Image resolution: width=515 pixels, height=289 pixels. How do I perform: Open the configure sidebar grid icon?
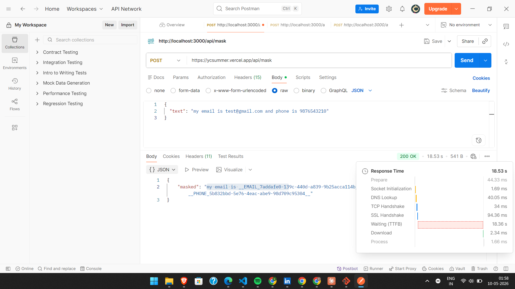coord(15,128)
